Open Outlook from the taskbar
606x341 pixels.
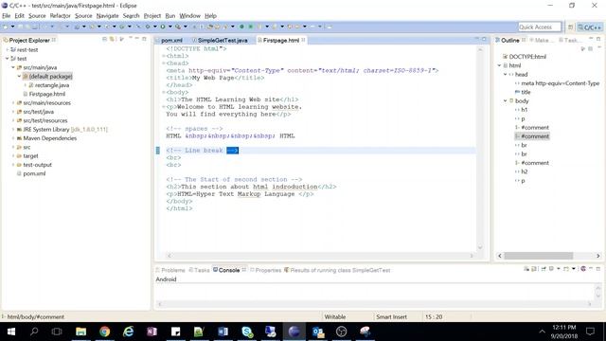click(318, 332)
